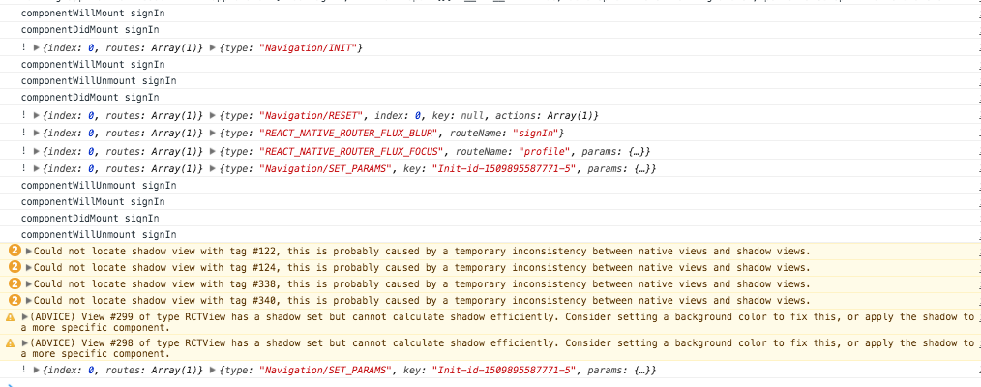Click the repeat count badge on tag #124 warning
The width and height of the screenshot is (981, 387).
click(x=15, y=268)
